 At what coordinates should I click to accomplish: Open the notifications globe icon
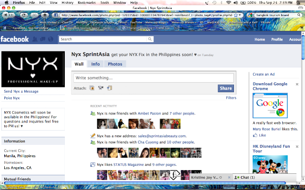click(x=51, y=39)
